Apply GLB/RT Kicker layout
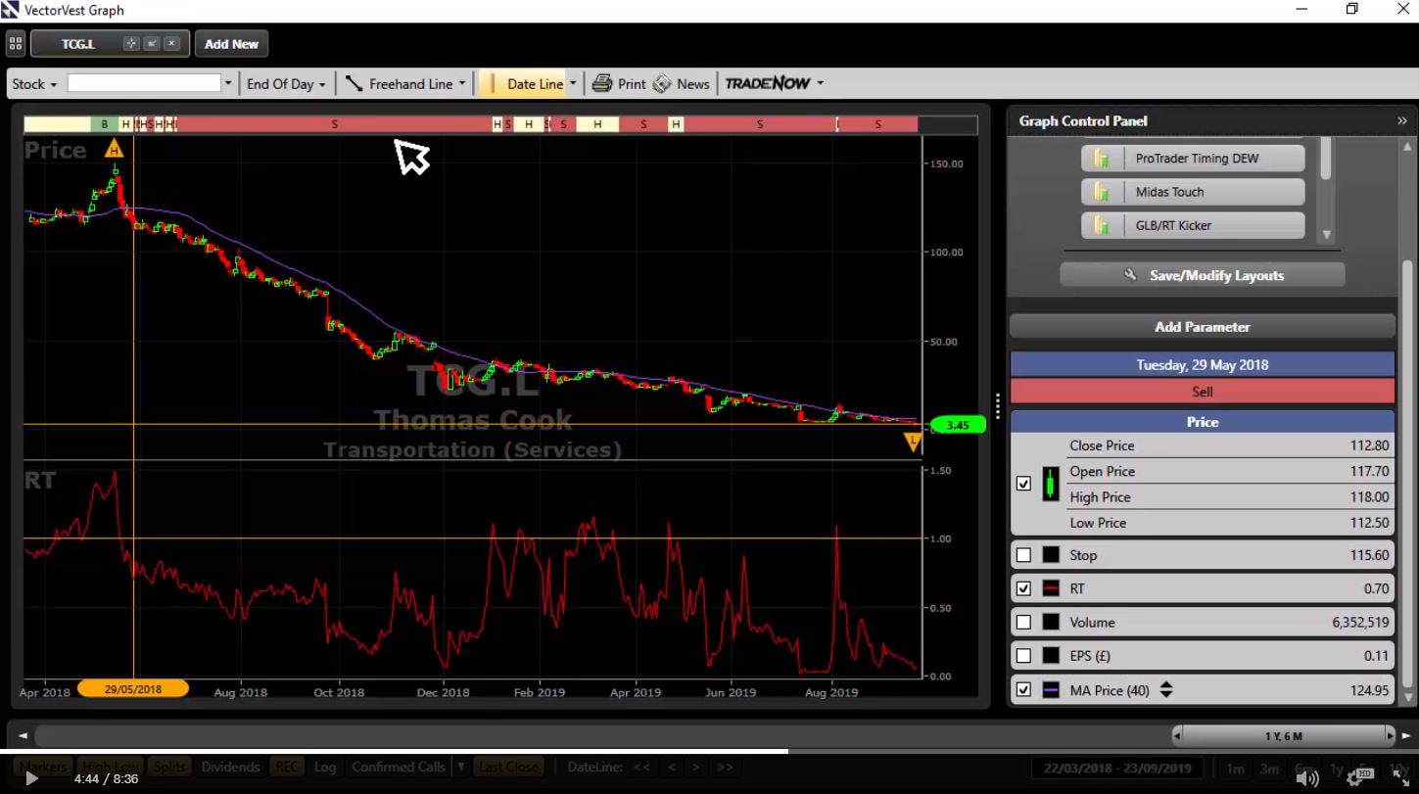 pos(1193,225)
